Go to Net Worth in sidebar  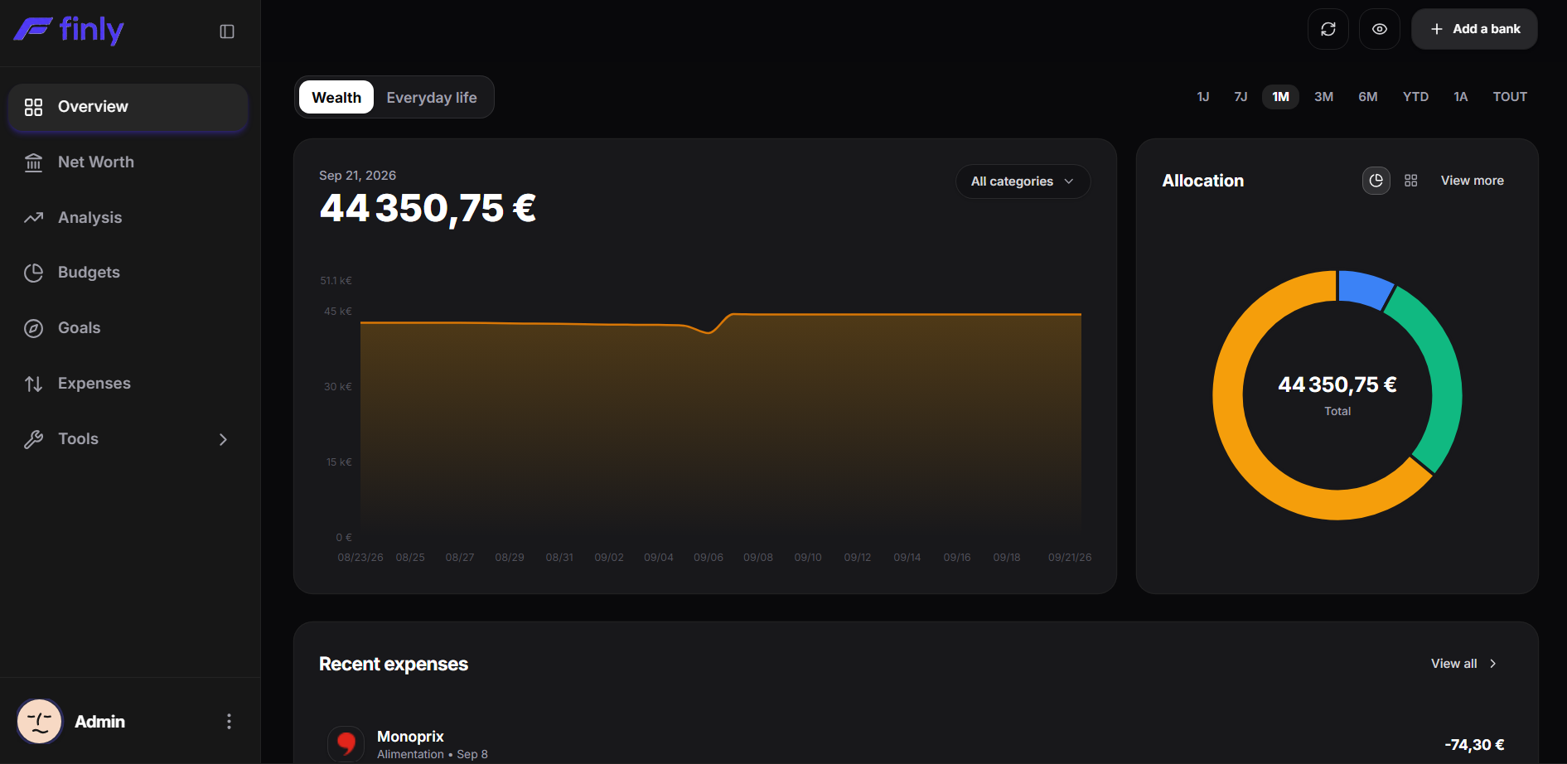click(128, 162)
